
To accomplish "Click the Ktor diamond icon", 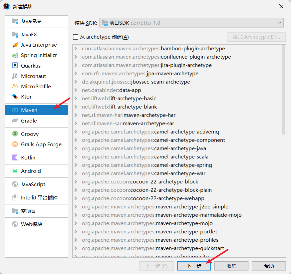I will tap(15, 97).
